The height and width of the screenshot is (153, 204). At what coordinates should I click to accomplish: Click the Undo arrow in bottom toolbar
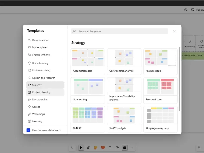[x=72, y=148]
